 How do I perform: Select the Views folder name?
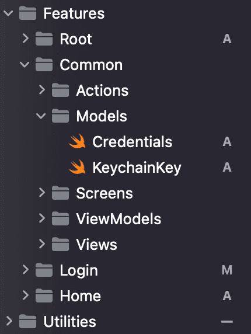97,245
